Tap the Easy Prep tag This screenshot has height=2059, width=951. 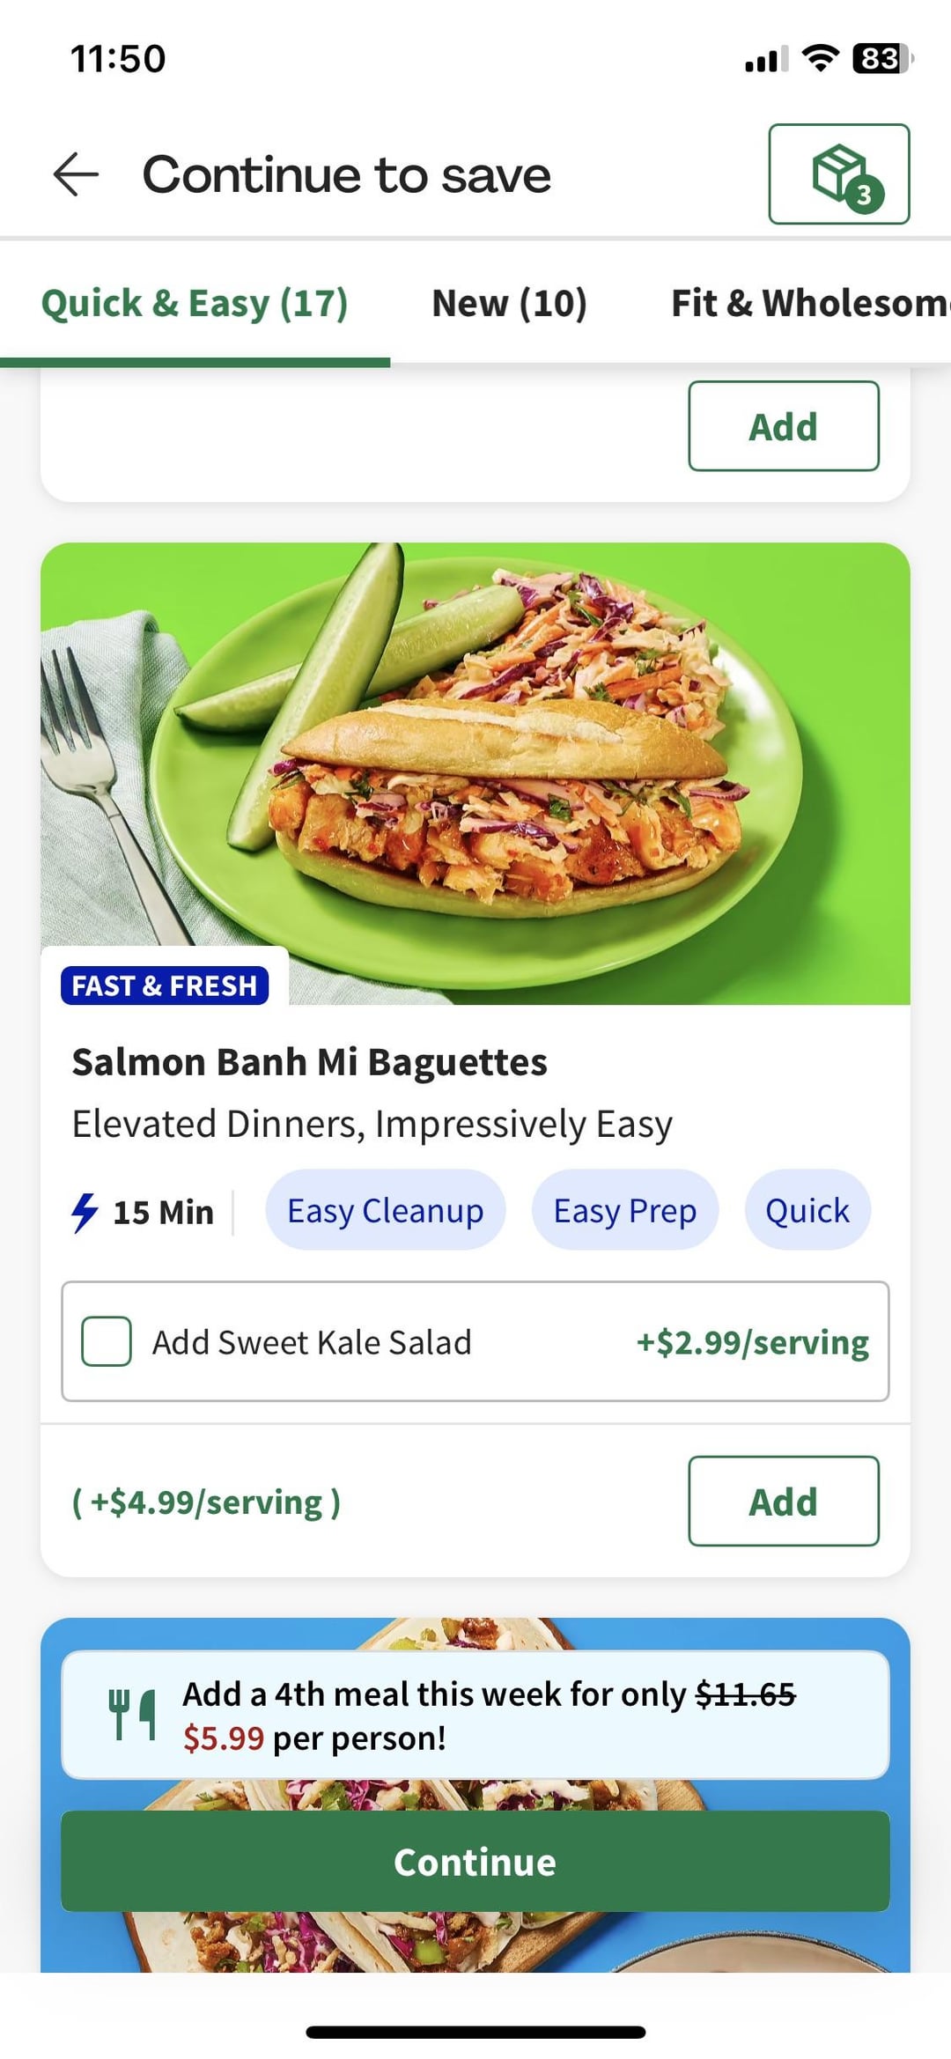point(624,1210)
